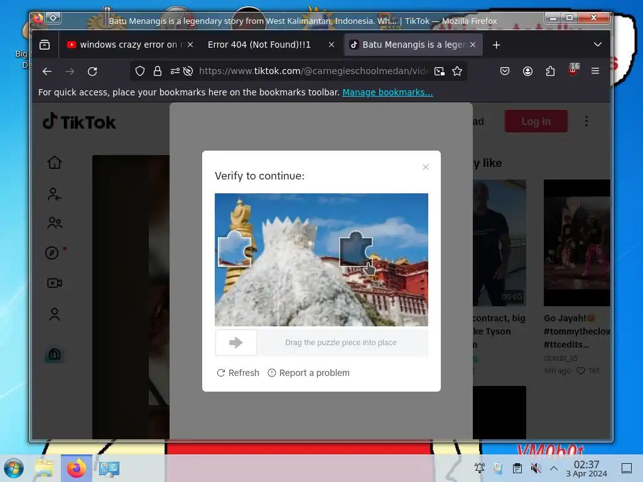Image resolution: width=643 pixels, height=482 pixels.
Task: Bookmark this page with star icon
Action: pos(457,72)
